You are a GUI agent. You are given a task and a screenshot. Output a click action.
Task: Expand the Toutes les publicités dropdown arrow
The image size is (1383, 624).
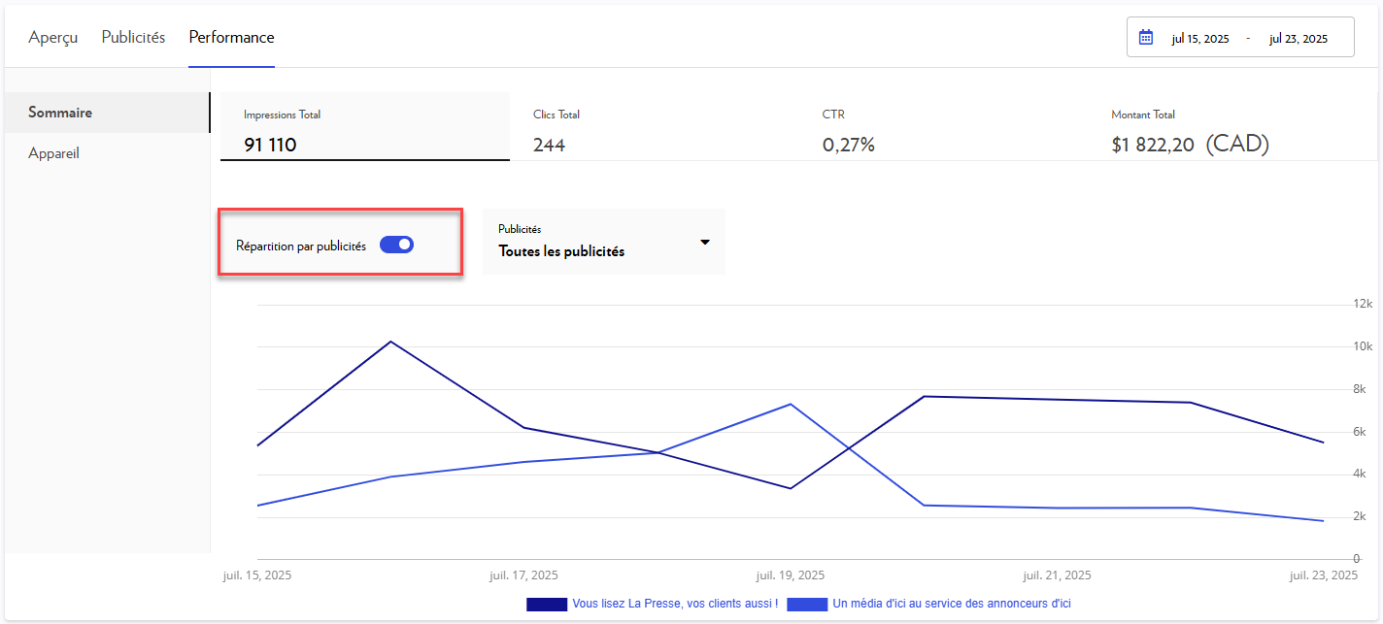coord(705,242)
